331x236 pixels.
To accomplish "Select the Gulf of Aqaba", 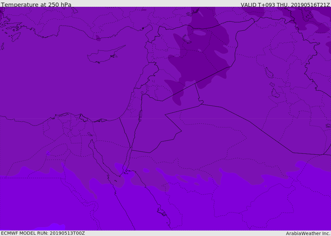I will (x=128, y=159).
